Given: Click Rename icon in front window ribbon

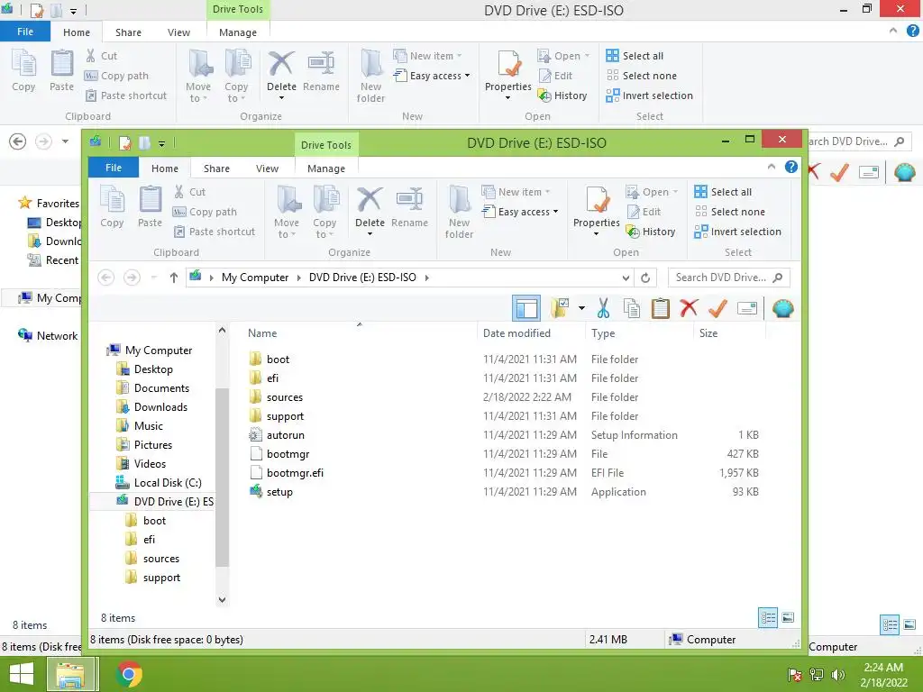Looking at the screenshot, I should coord(409,199).
